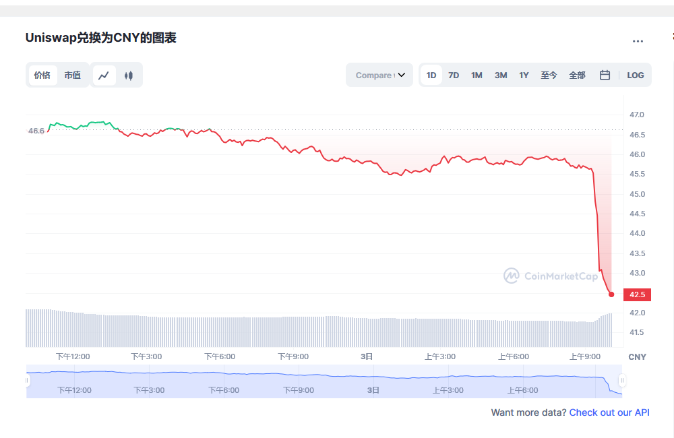The height and width of the screenshot is (438, 674).
Task: Select the 3M time range
Action: pyautogui.click(x=501, y=75)
